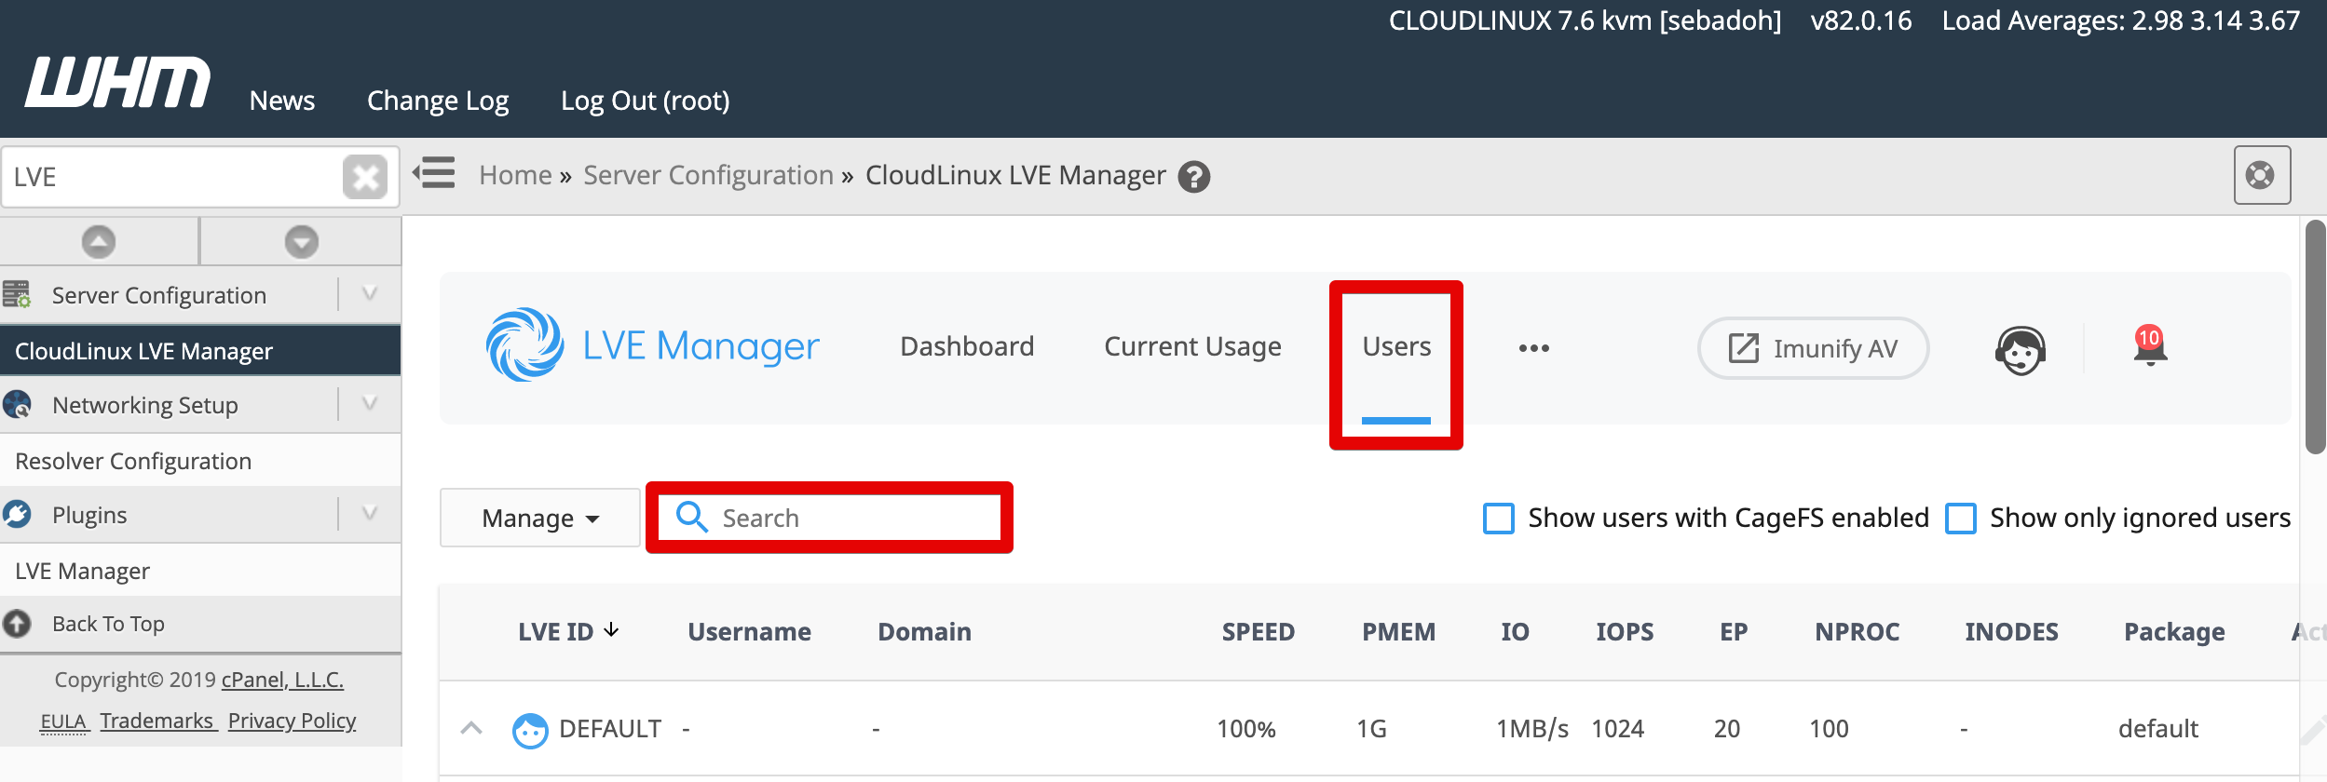2327x782 pixels.
Task: Select the Users tab
Action: [x=1396, y=346]
